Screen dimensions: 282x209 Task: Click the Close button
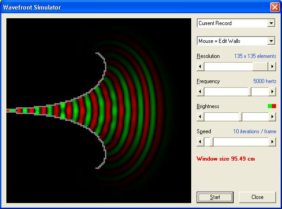[257, 197]
